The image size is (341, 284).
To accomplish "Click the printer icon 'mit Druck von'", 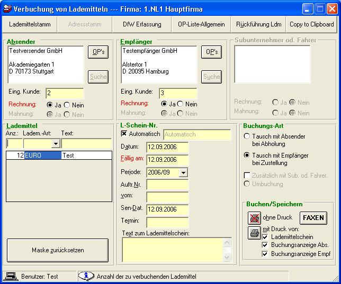I will point(254,232).
